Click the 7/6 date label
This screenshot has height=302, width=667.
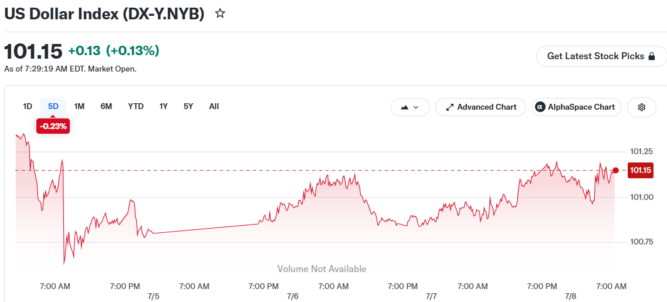(293, 296)
